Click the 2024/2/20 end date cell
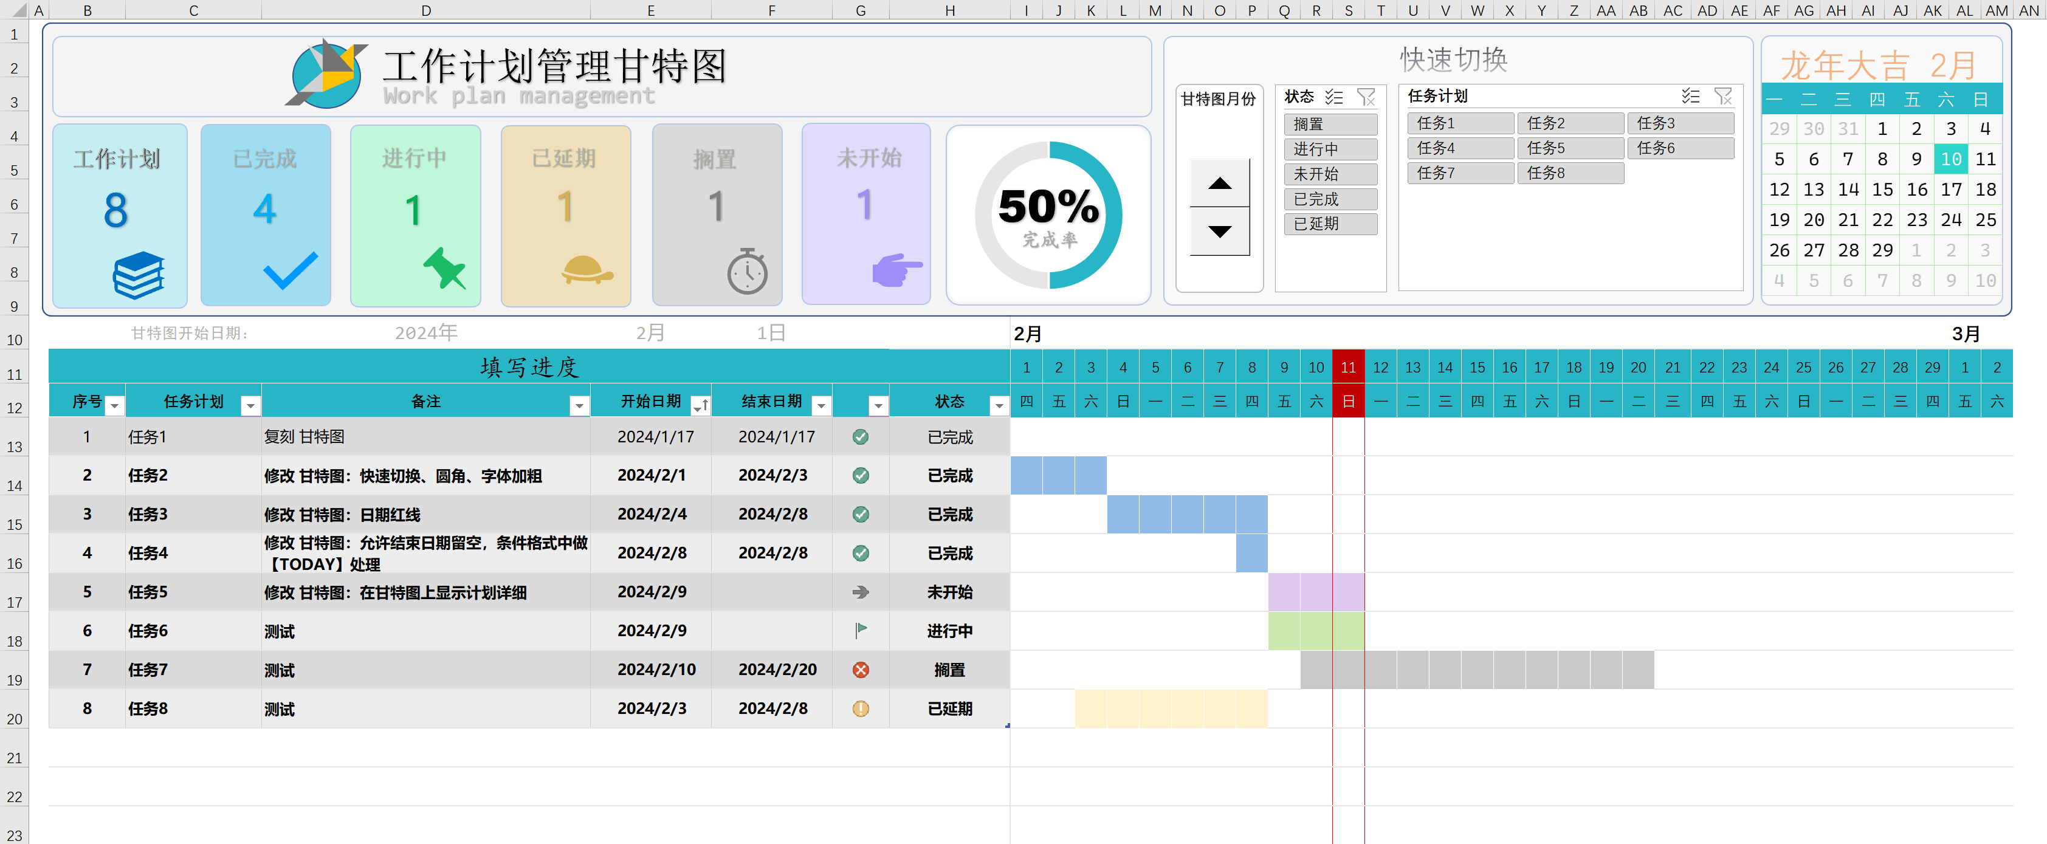 (x=772, y=670)
